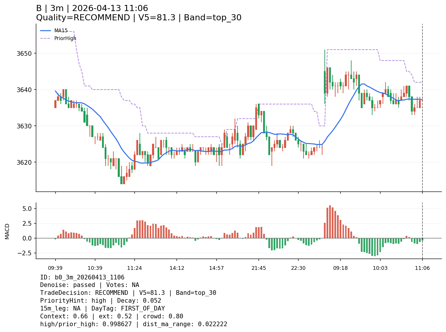446x332 pixels.
Task: Click the 3650 price axis label
Action: [25, 53]
